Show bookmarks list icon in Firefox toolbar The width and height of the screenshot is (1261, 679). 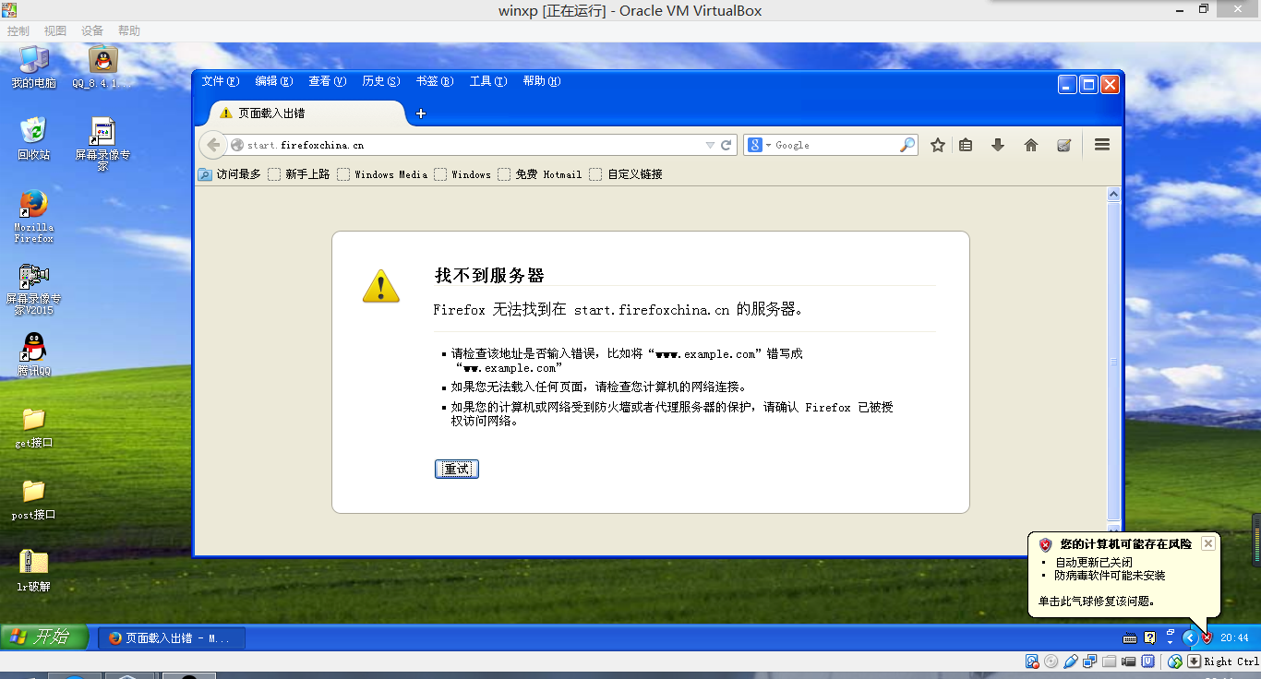(966, 145)
